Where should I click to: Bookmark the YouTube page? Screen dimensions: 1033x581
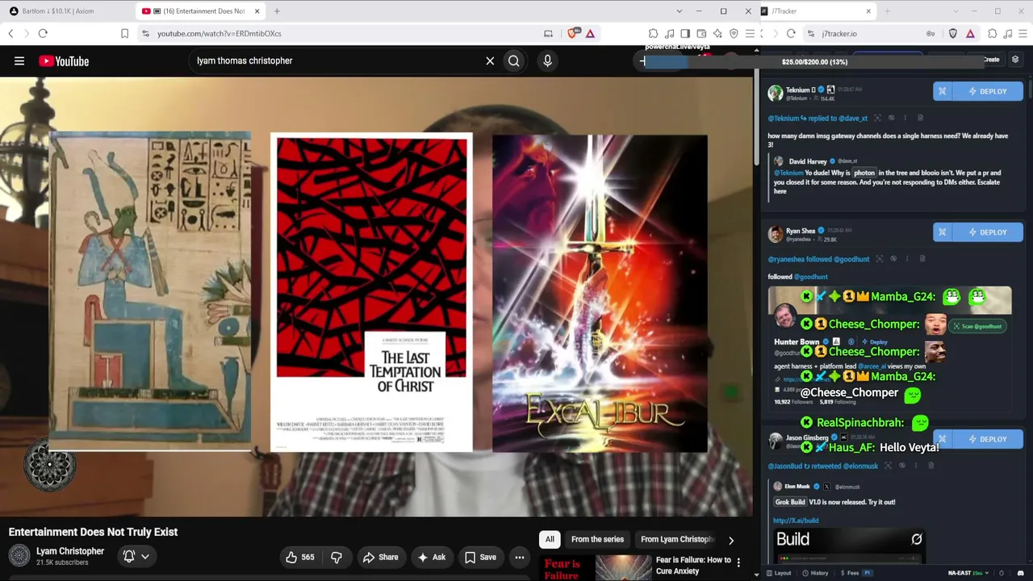124,33
